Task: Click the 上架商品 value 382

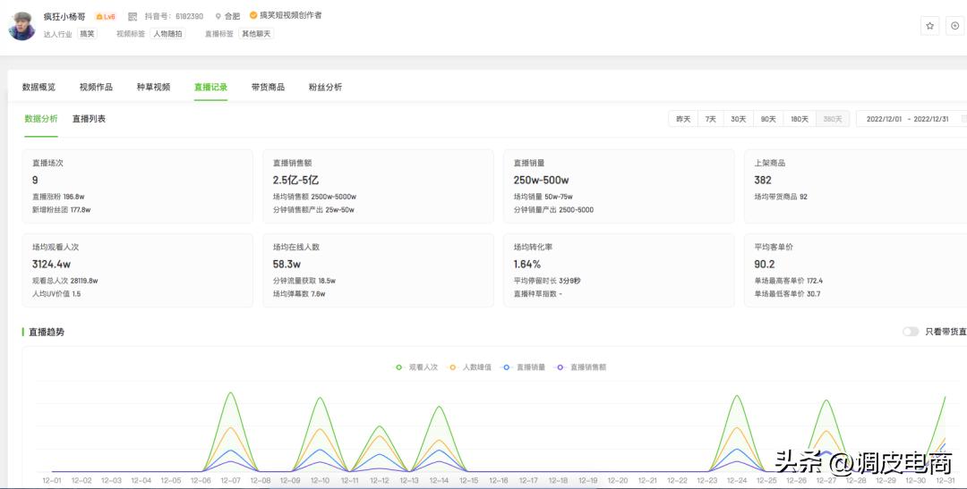Action: [x=763, y=181]
